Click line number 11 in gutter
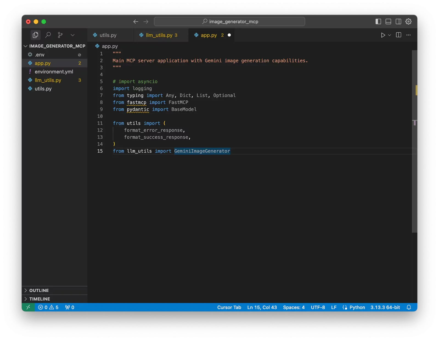Viewport: 439px width, 340px height. [x=100, y=123]
